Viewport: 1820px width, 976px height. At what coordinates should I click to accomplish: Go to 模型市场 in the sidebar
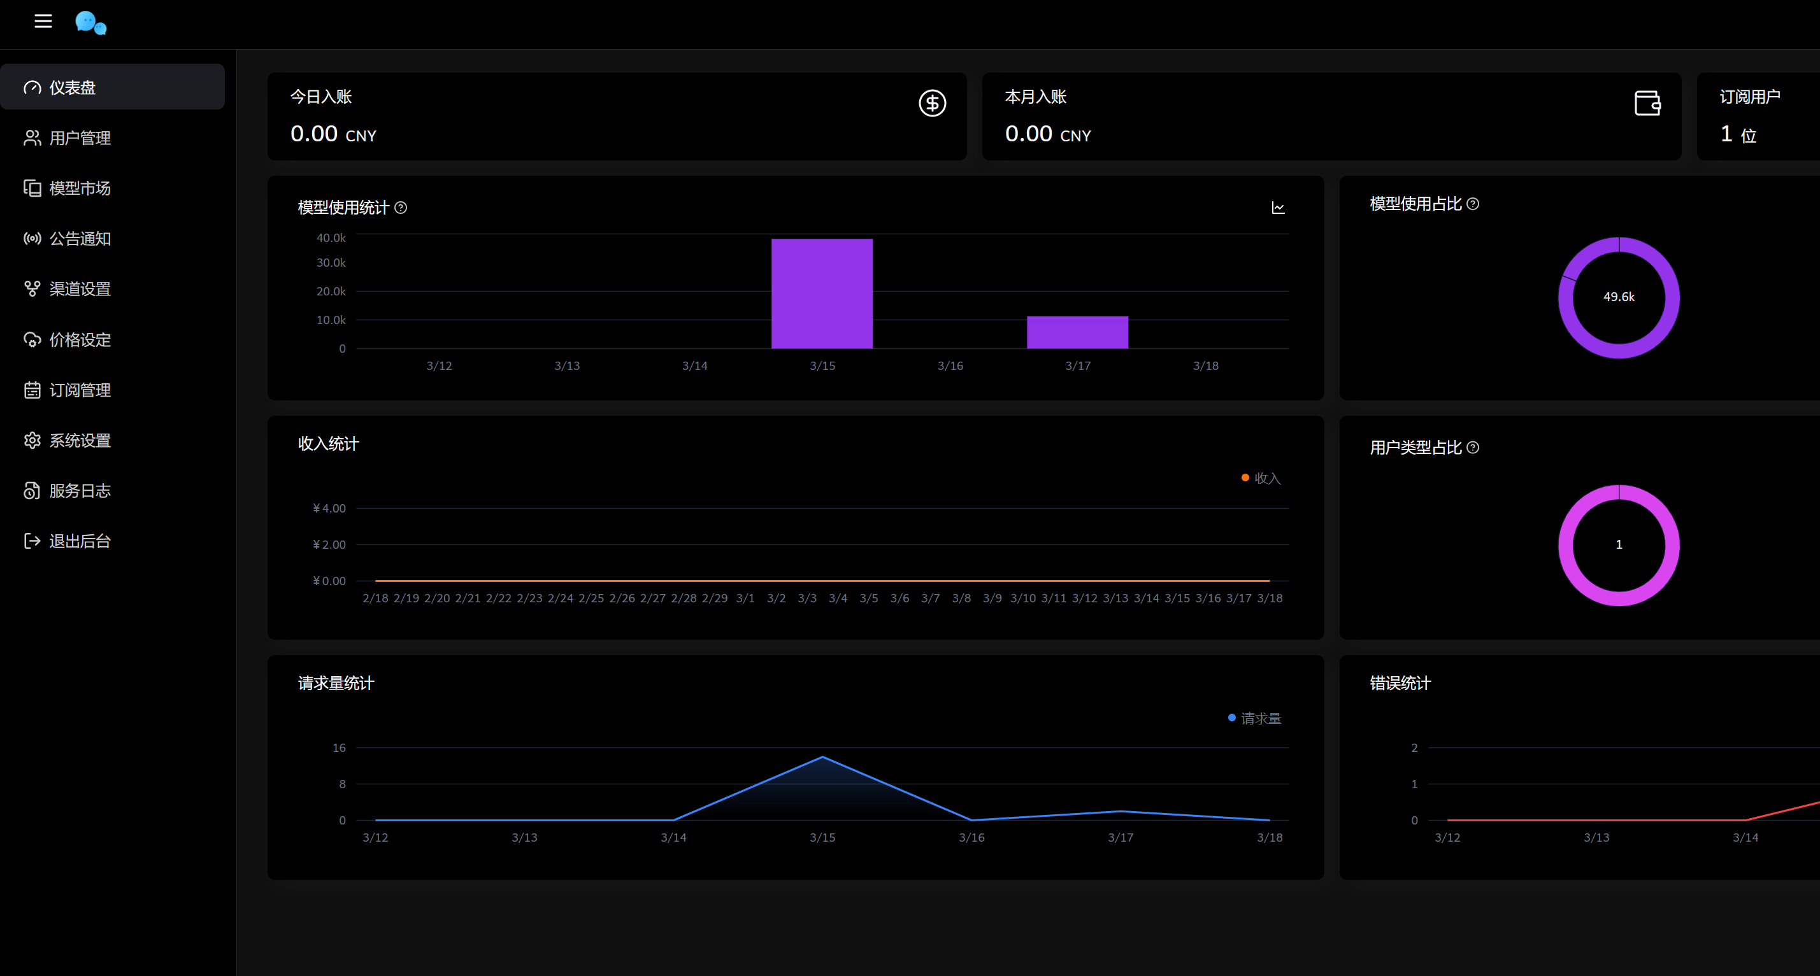tap(113, 188)
